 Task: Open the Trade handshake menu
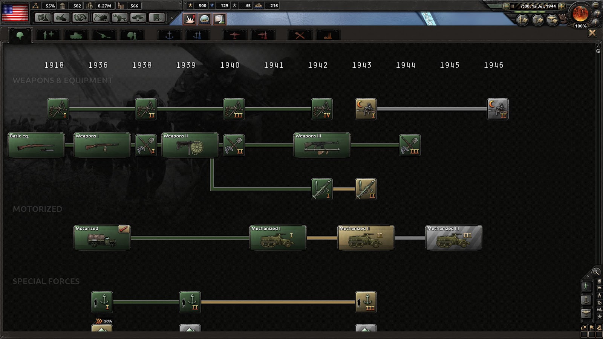61,17
